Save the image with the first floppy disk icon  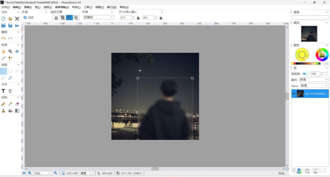(x=3, y=25)
